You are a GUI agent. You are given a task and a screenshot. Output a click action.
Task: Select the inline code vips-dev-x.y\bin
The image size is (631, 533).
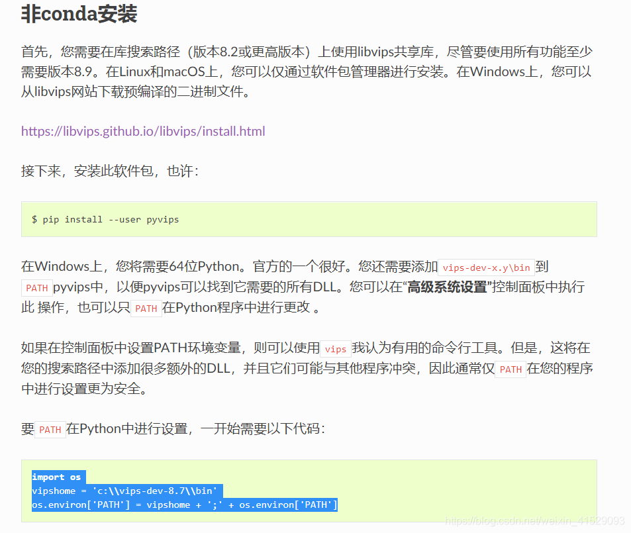(487, 267)
